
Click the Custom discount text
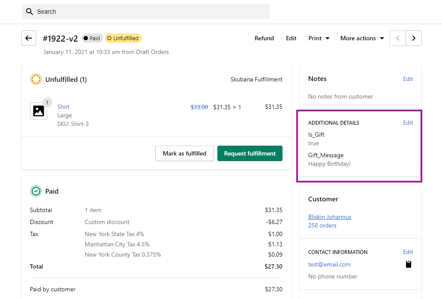point(107,222)
